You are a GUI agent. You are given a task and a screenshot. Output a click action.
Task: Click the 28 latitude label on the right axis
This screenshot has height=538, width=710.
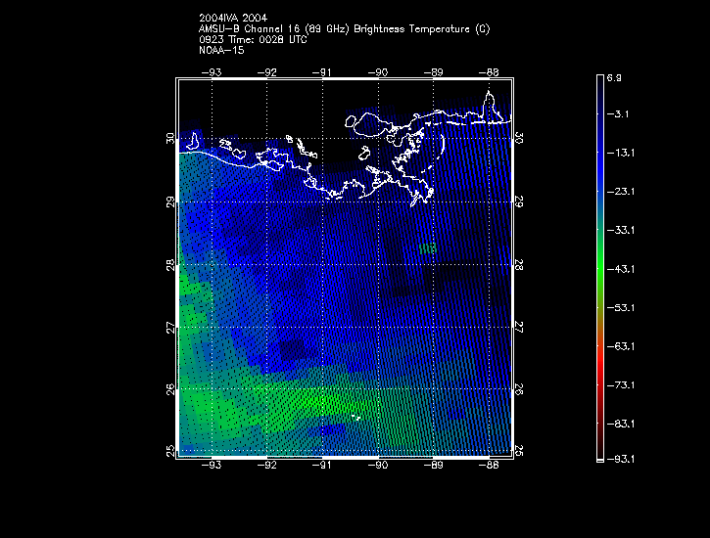(519, 265)
